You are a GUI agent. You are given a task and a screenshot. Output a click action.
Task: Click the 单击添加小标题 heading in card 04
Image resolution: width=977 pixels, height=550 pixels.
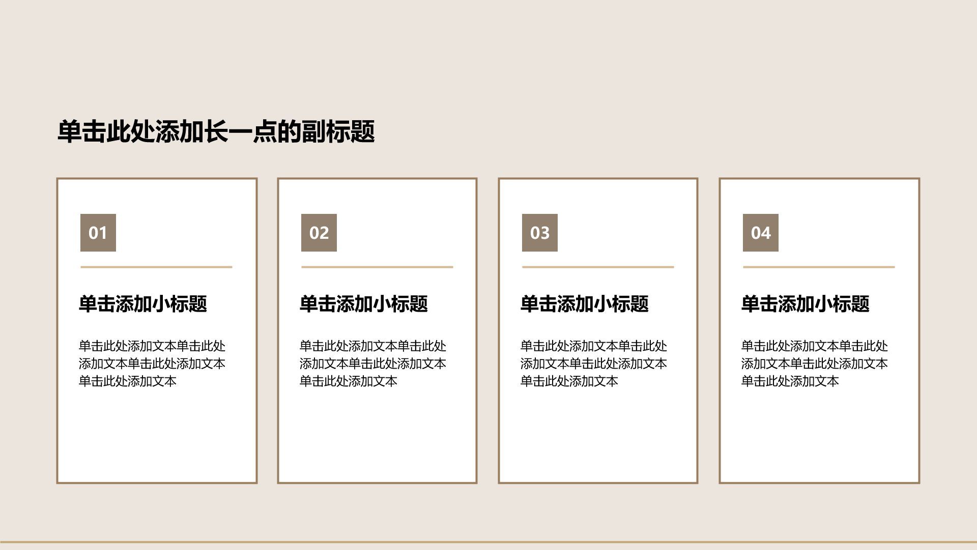(806, 304)
